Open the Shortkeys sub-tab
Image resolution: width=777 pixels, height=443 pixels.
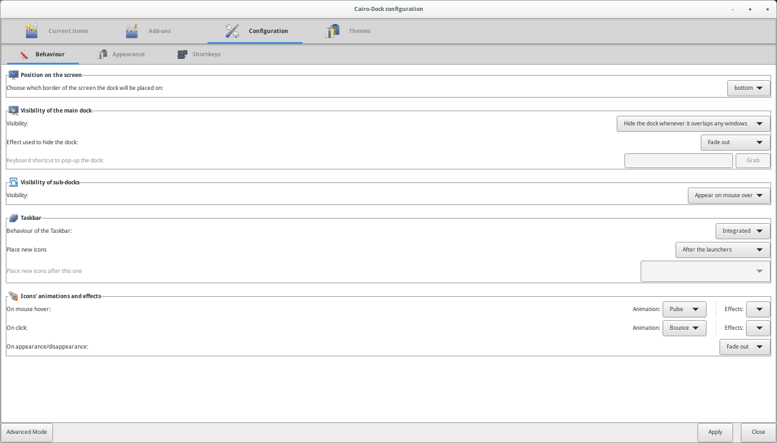click(x=199, y=54)
